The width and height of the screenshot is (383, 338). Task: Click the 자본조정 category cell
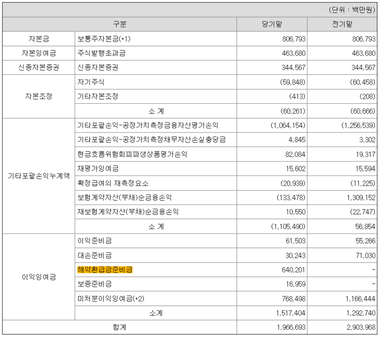click(39, 96)
